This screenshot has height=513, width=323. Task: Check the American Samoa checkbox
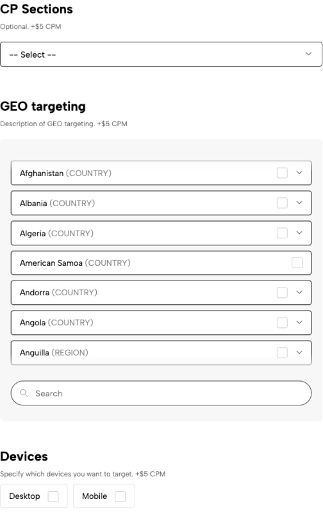point(297,263)
